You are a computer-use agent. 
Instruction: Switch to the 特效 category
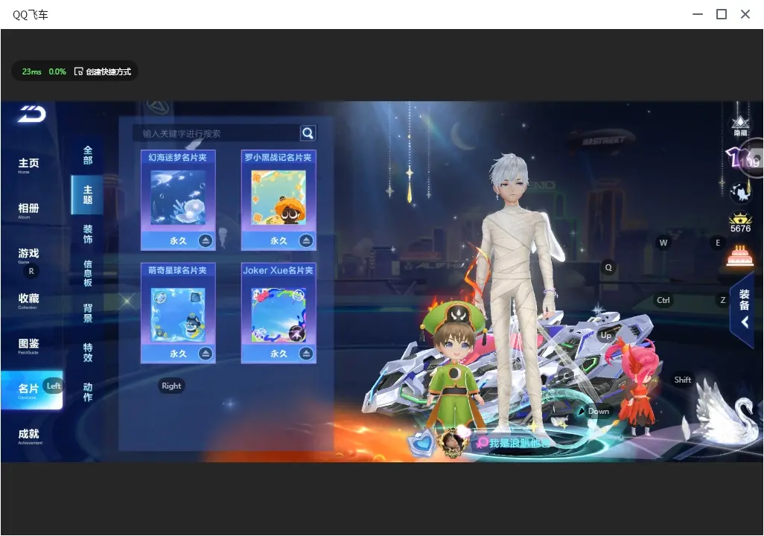(88, 352)
